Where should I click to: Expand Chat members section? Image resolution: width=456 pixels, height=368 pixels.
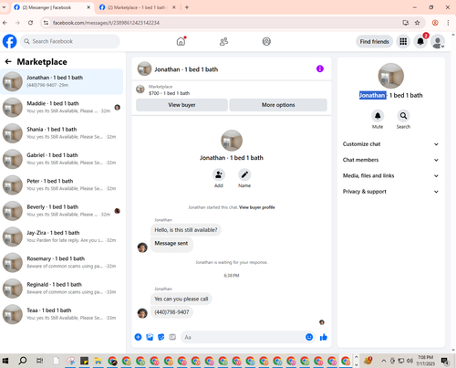390,160
